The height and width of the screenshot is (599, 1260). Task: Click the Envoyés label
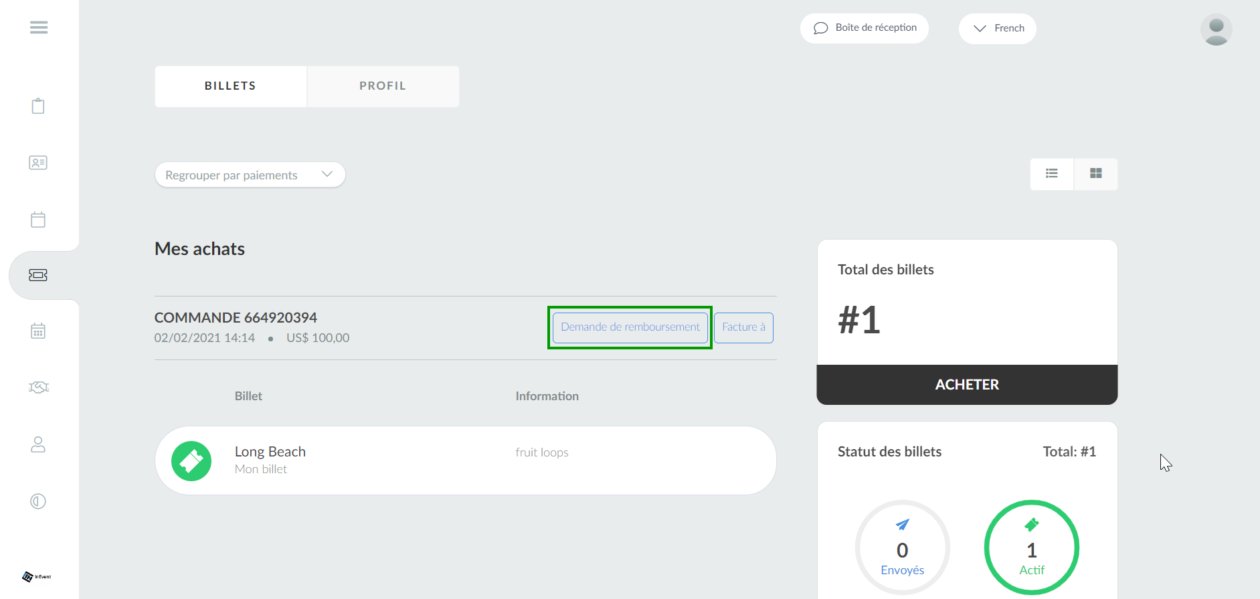tap(903, 570)
